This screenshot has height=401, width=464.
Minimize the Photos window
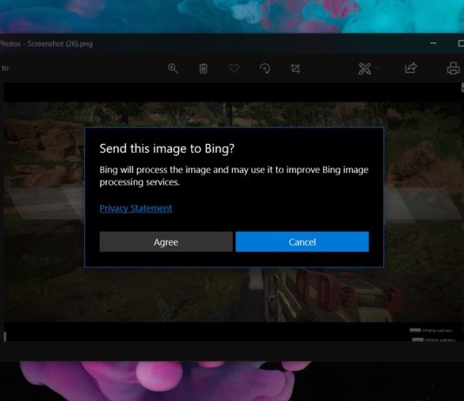click(434, 43)
